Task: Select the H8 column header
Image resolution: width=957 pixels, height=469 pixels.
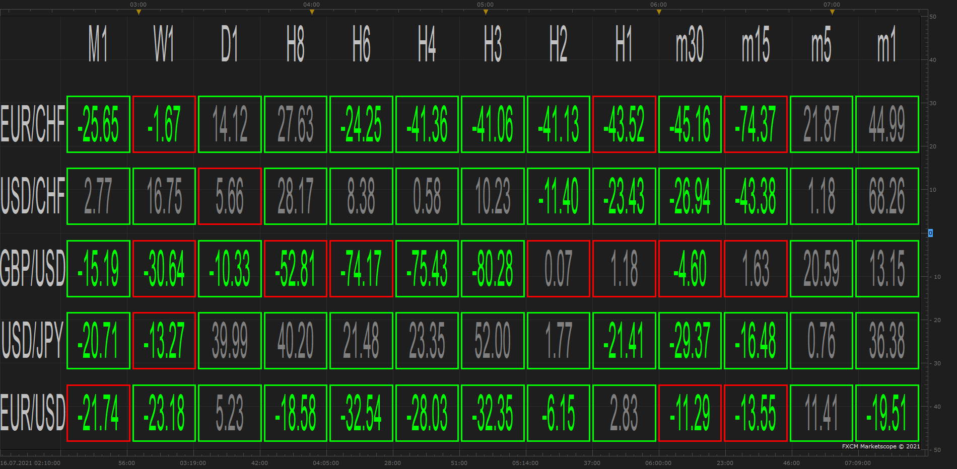Action: tap(296, 44)
